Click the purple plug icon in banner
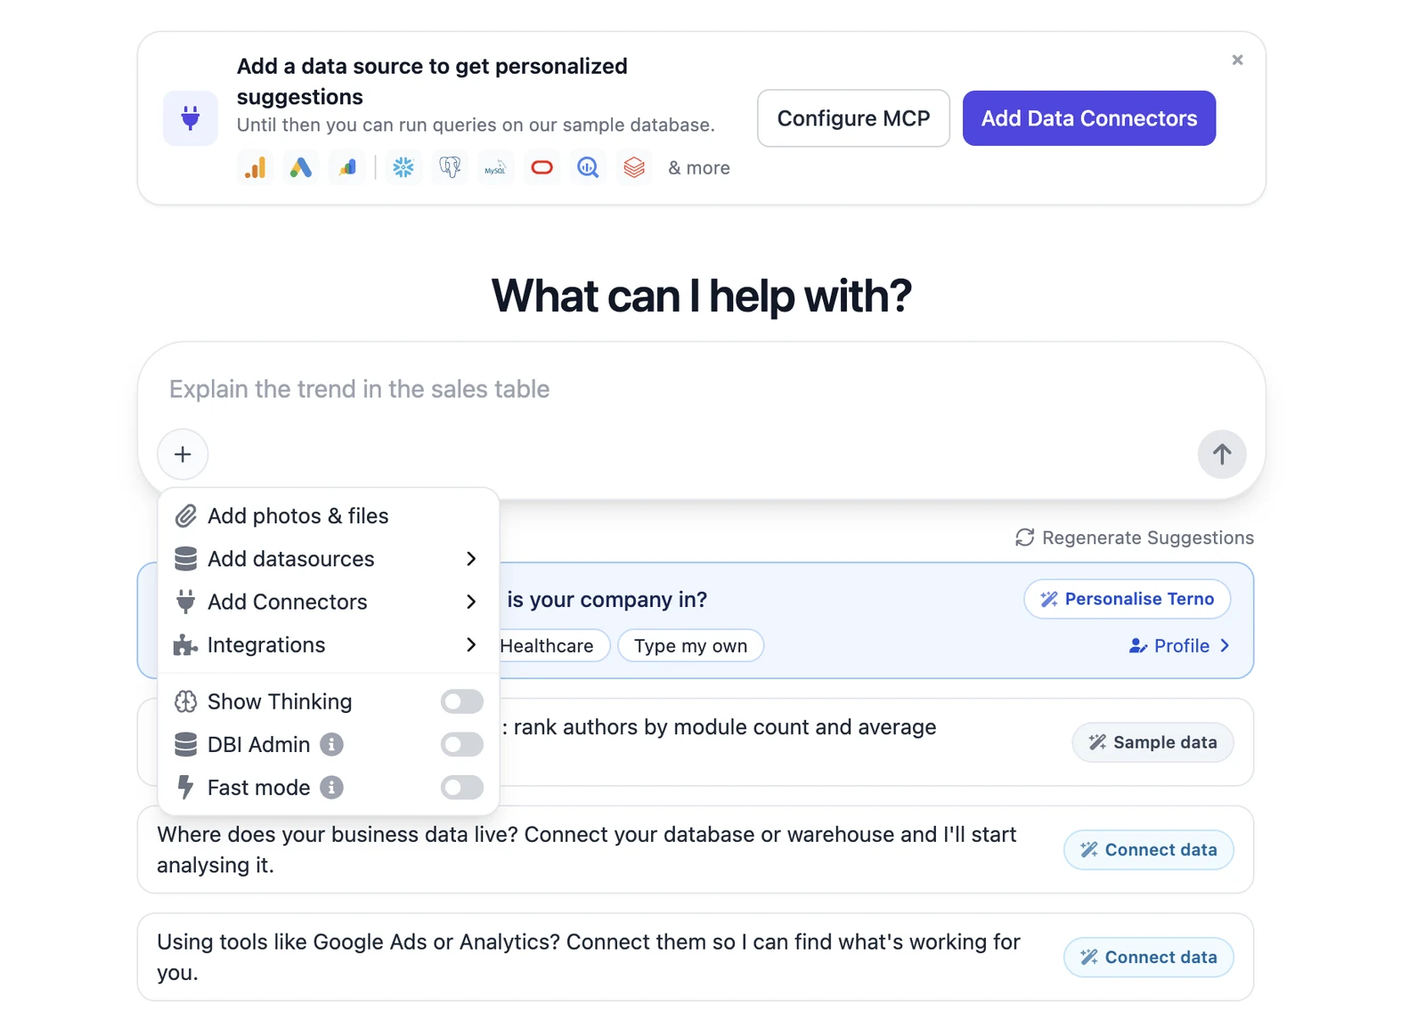This screenshot has width=1425, height=1036. pos(191,117)
